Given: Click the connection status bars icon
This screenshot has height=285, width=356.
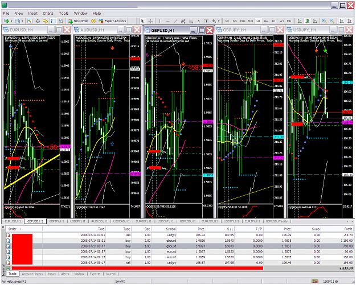Looking at the screenshot, I should point(315,282).
